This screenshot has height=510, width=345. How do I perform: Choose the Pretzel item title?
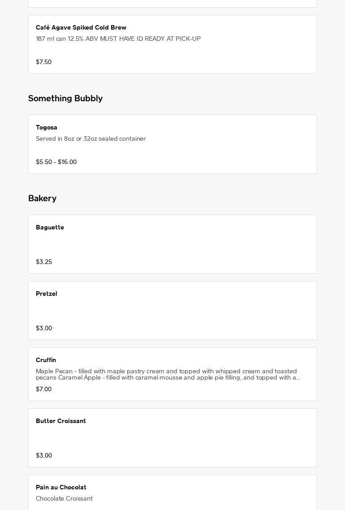(47, 294)
